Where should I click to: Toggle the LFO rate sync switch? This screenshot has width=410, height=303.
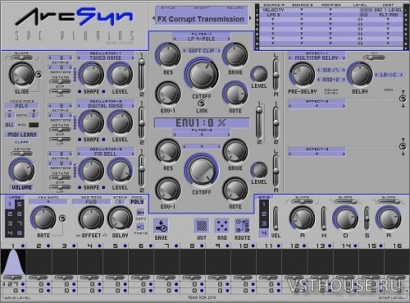62,218
